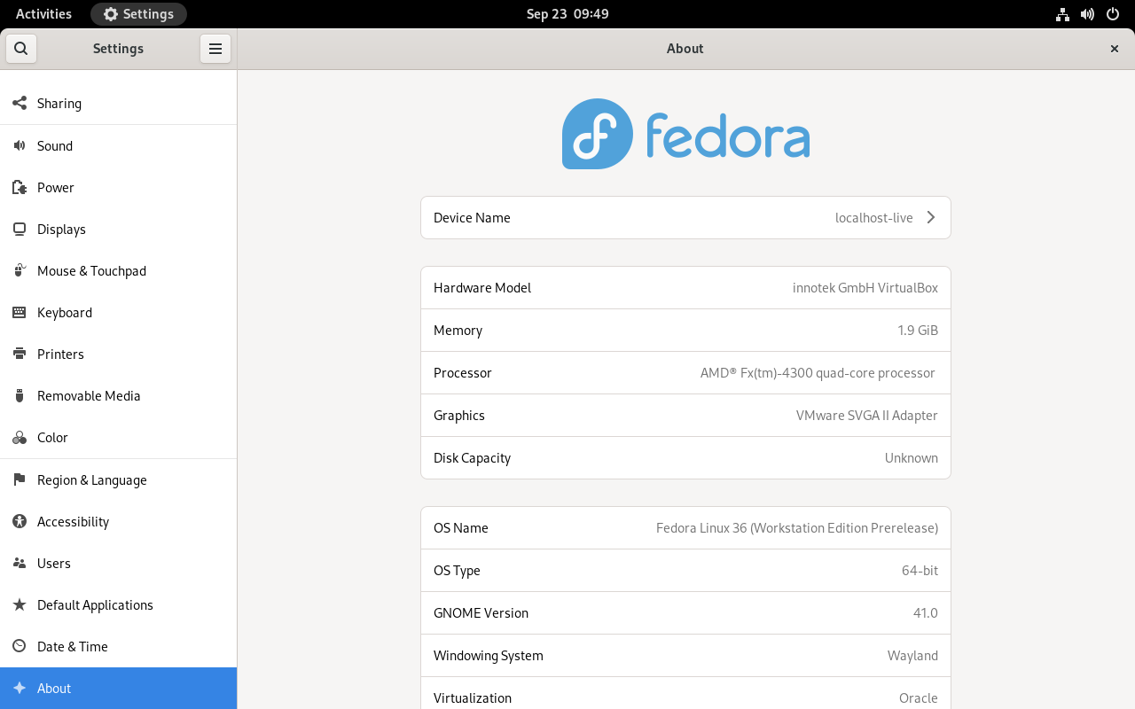This screenshot has height=709, width=1135.
Task: Click the Mouse & Touchpad icon
Action: [x=20, y=270]
